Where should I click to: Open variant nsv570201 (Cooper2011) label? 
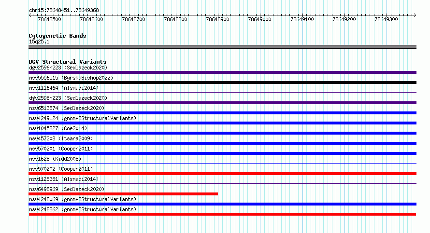coord(61,149)
